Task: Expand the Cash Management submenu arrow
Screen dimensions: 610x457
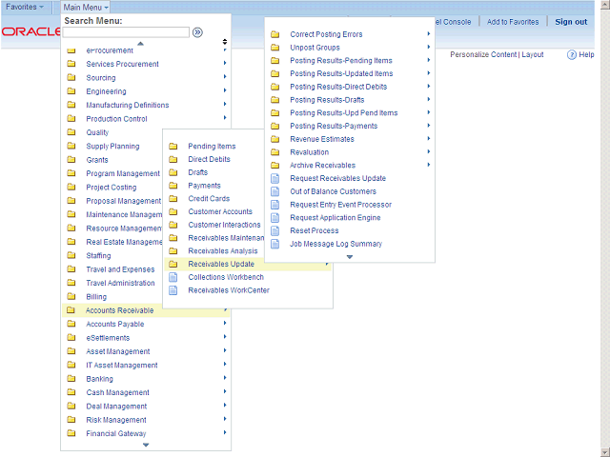Action: click(x=224, y=392)
